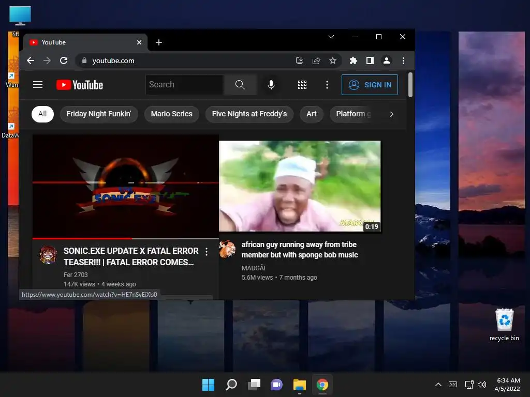Expand the system tray hidden icons chevron
Viewport: 530px width, 397px height.
(x=438, y=385)
